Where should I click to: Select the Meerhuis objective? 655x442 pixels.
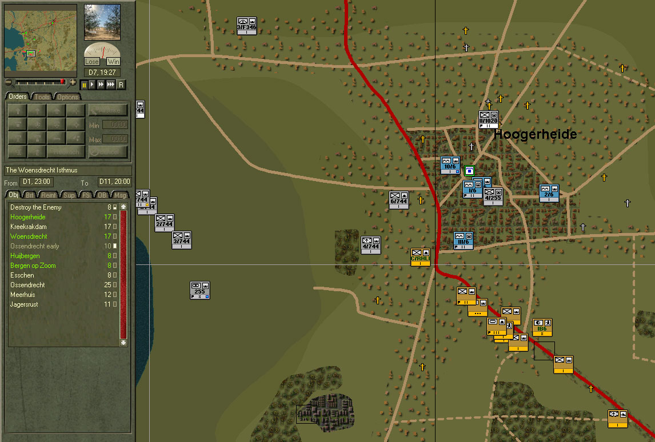[63, 295]
